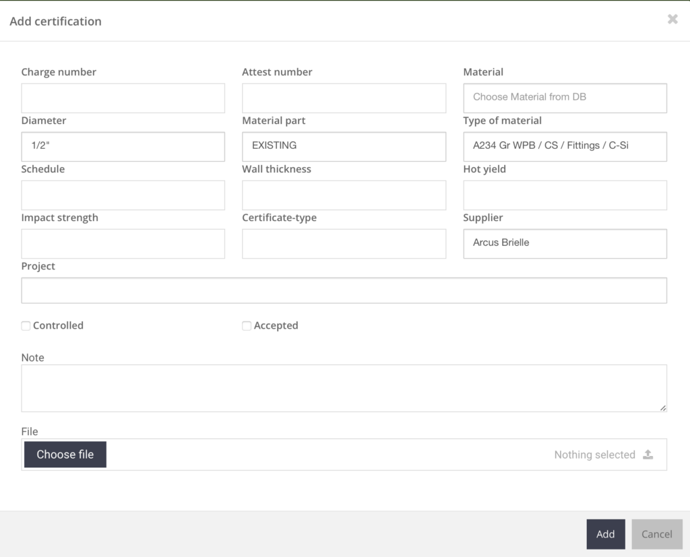Focus the Schedule input box
Screen dimensions: 690x557
[123, 195]
